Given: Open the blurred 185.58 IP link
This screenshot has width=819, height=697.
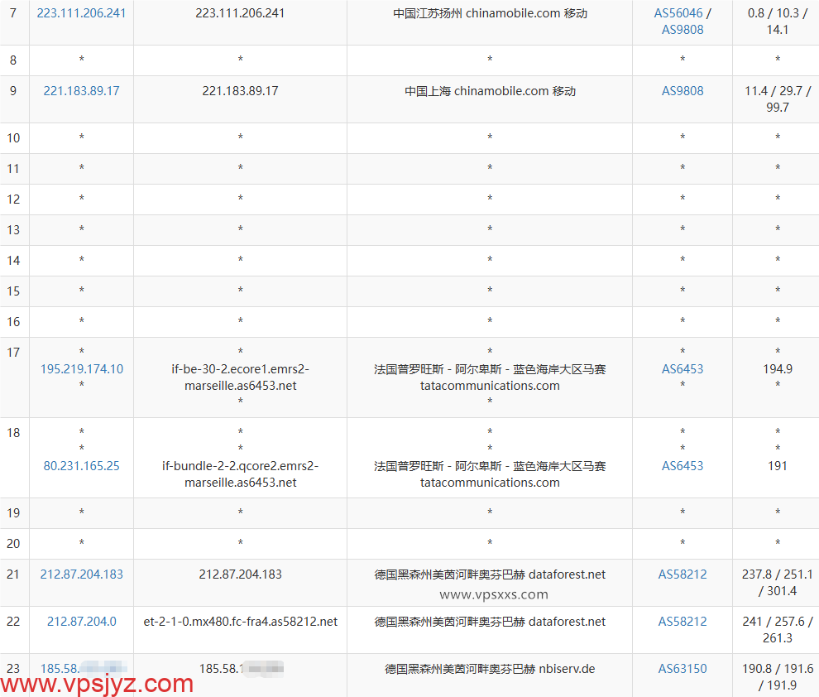Looking at the screenshot, I should click(84, 668).
